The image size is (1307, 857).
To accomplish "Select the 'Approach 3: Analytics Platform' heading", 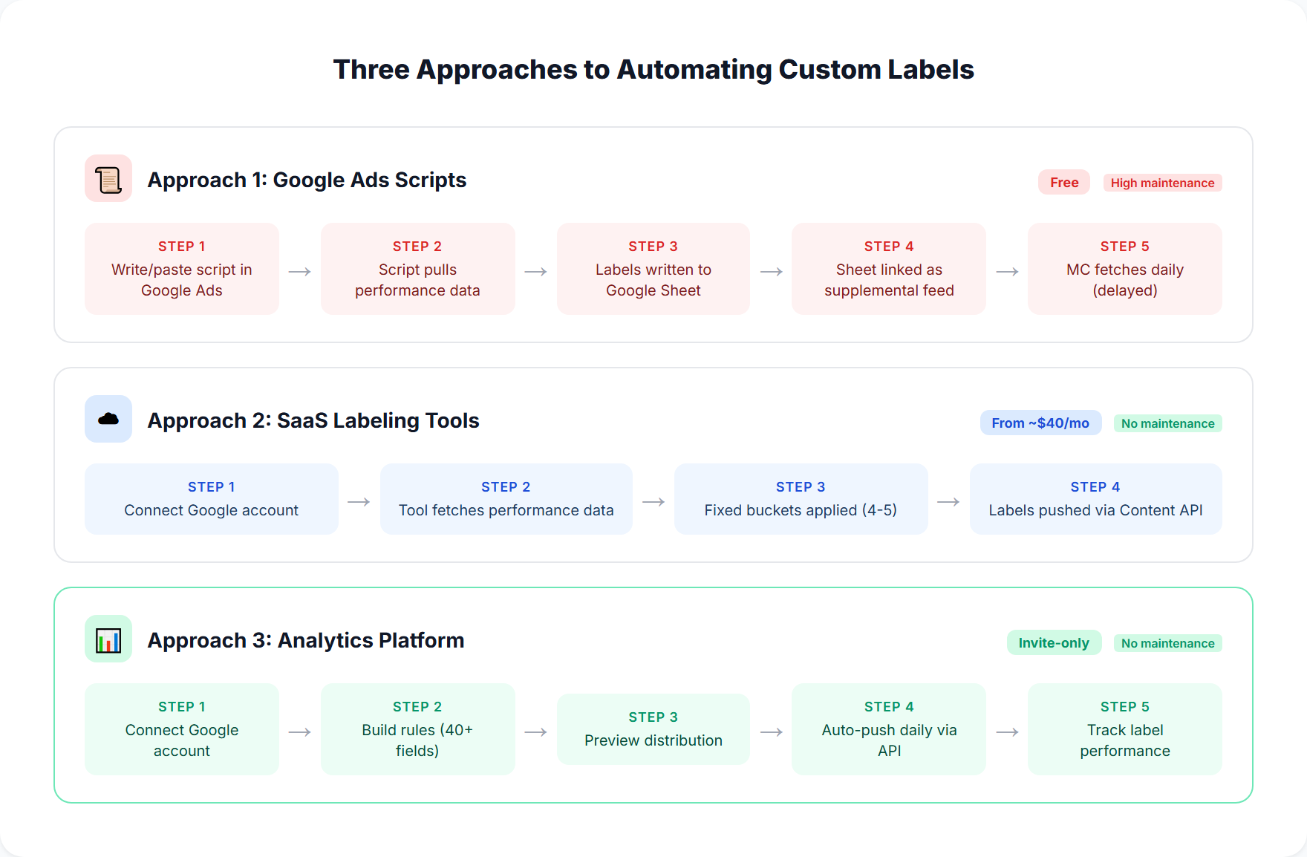I will pos(305,639).
